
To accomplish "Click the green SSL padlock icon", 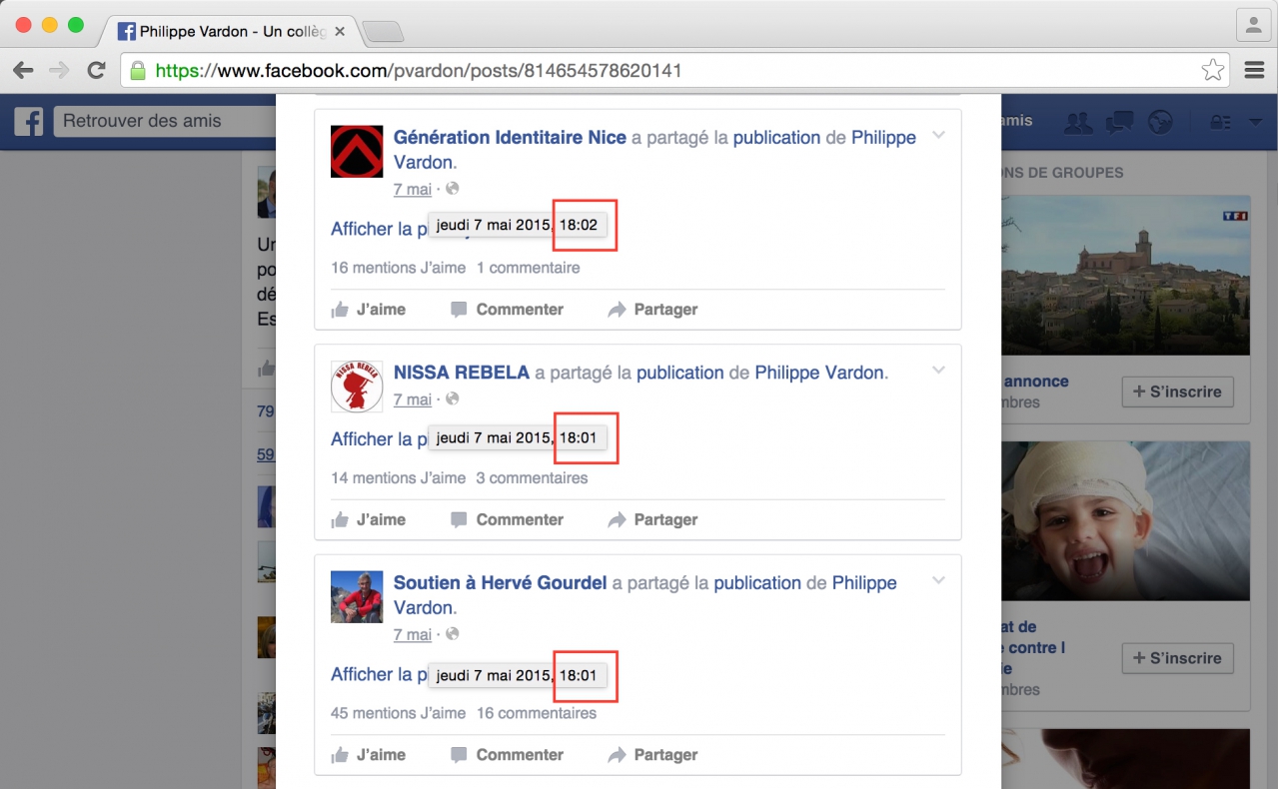I will pos(138,71).
